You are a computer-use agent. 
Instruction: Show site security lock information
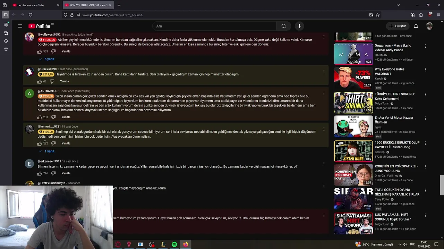[x=72, y=15]
